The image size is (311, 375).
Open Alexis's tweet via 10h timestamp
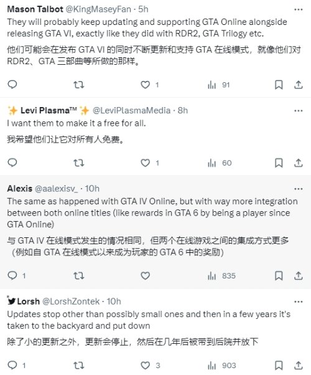coord(92,189)
